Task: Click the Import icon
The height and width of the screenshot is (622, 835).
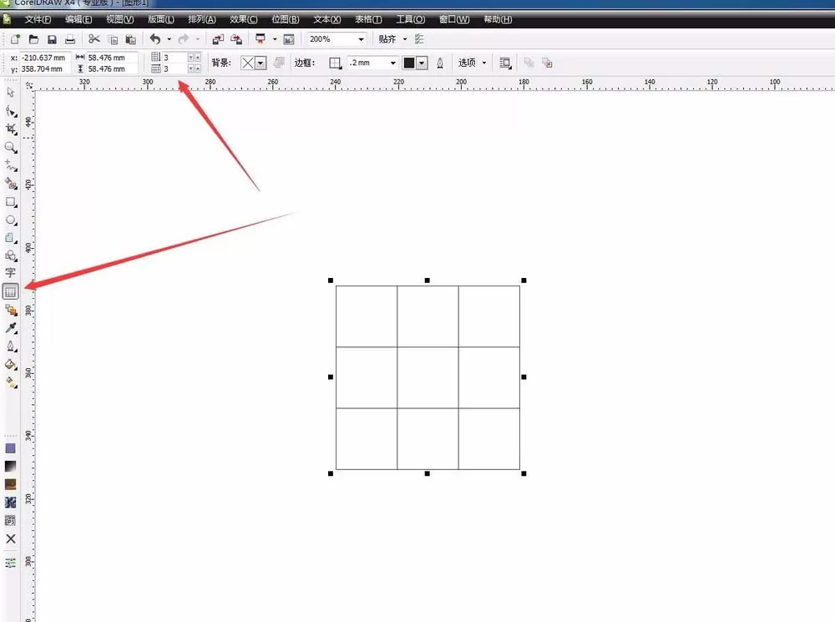Action: click(218, 39)
